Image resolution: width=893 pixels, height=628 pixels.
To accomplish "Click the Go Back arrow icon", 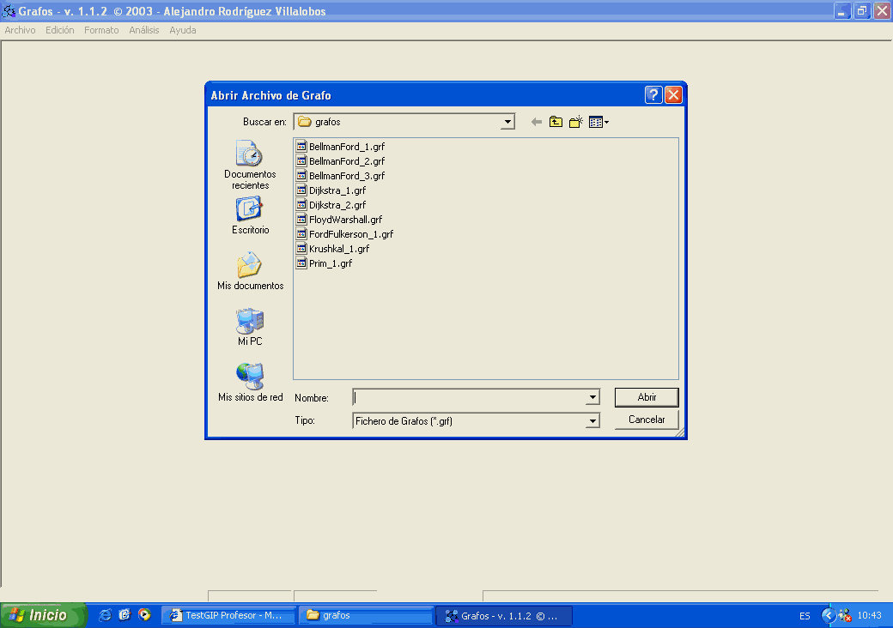I will click(537, 122).
